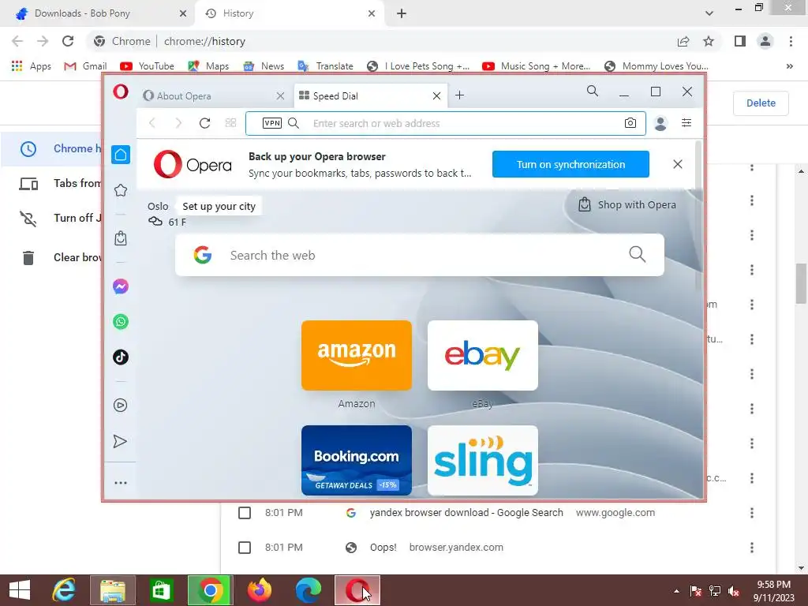Open Opera Shopping corner sidebar icon
Screen dimensions: 808x606
121,238
